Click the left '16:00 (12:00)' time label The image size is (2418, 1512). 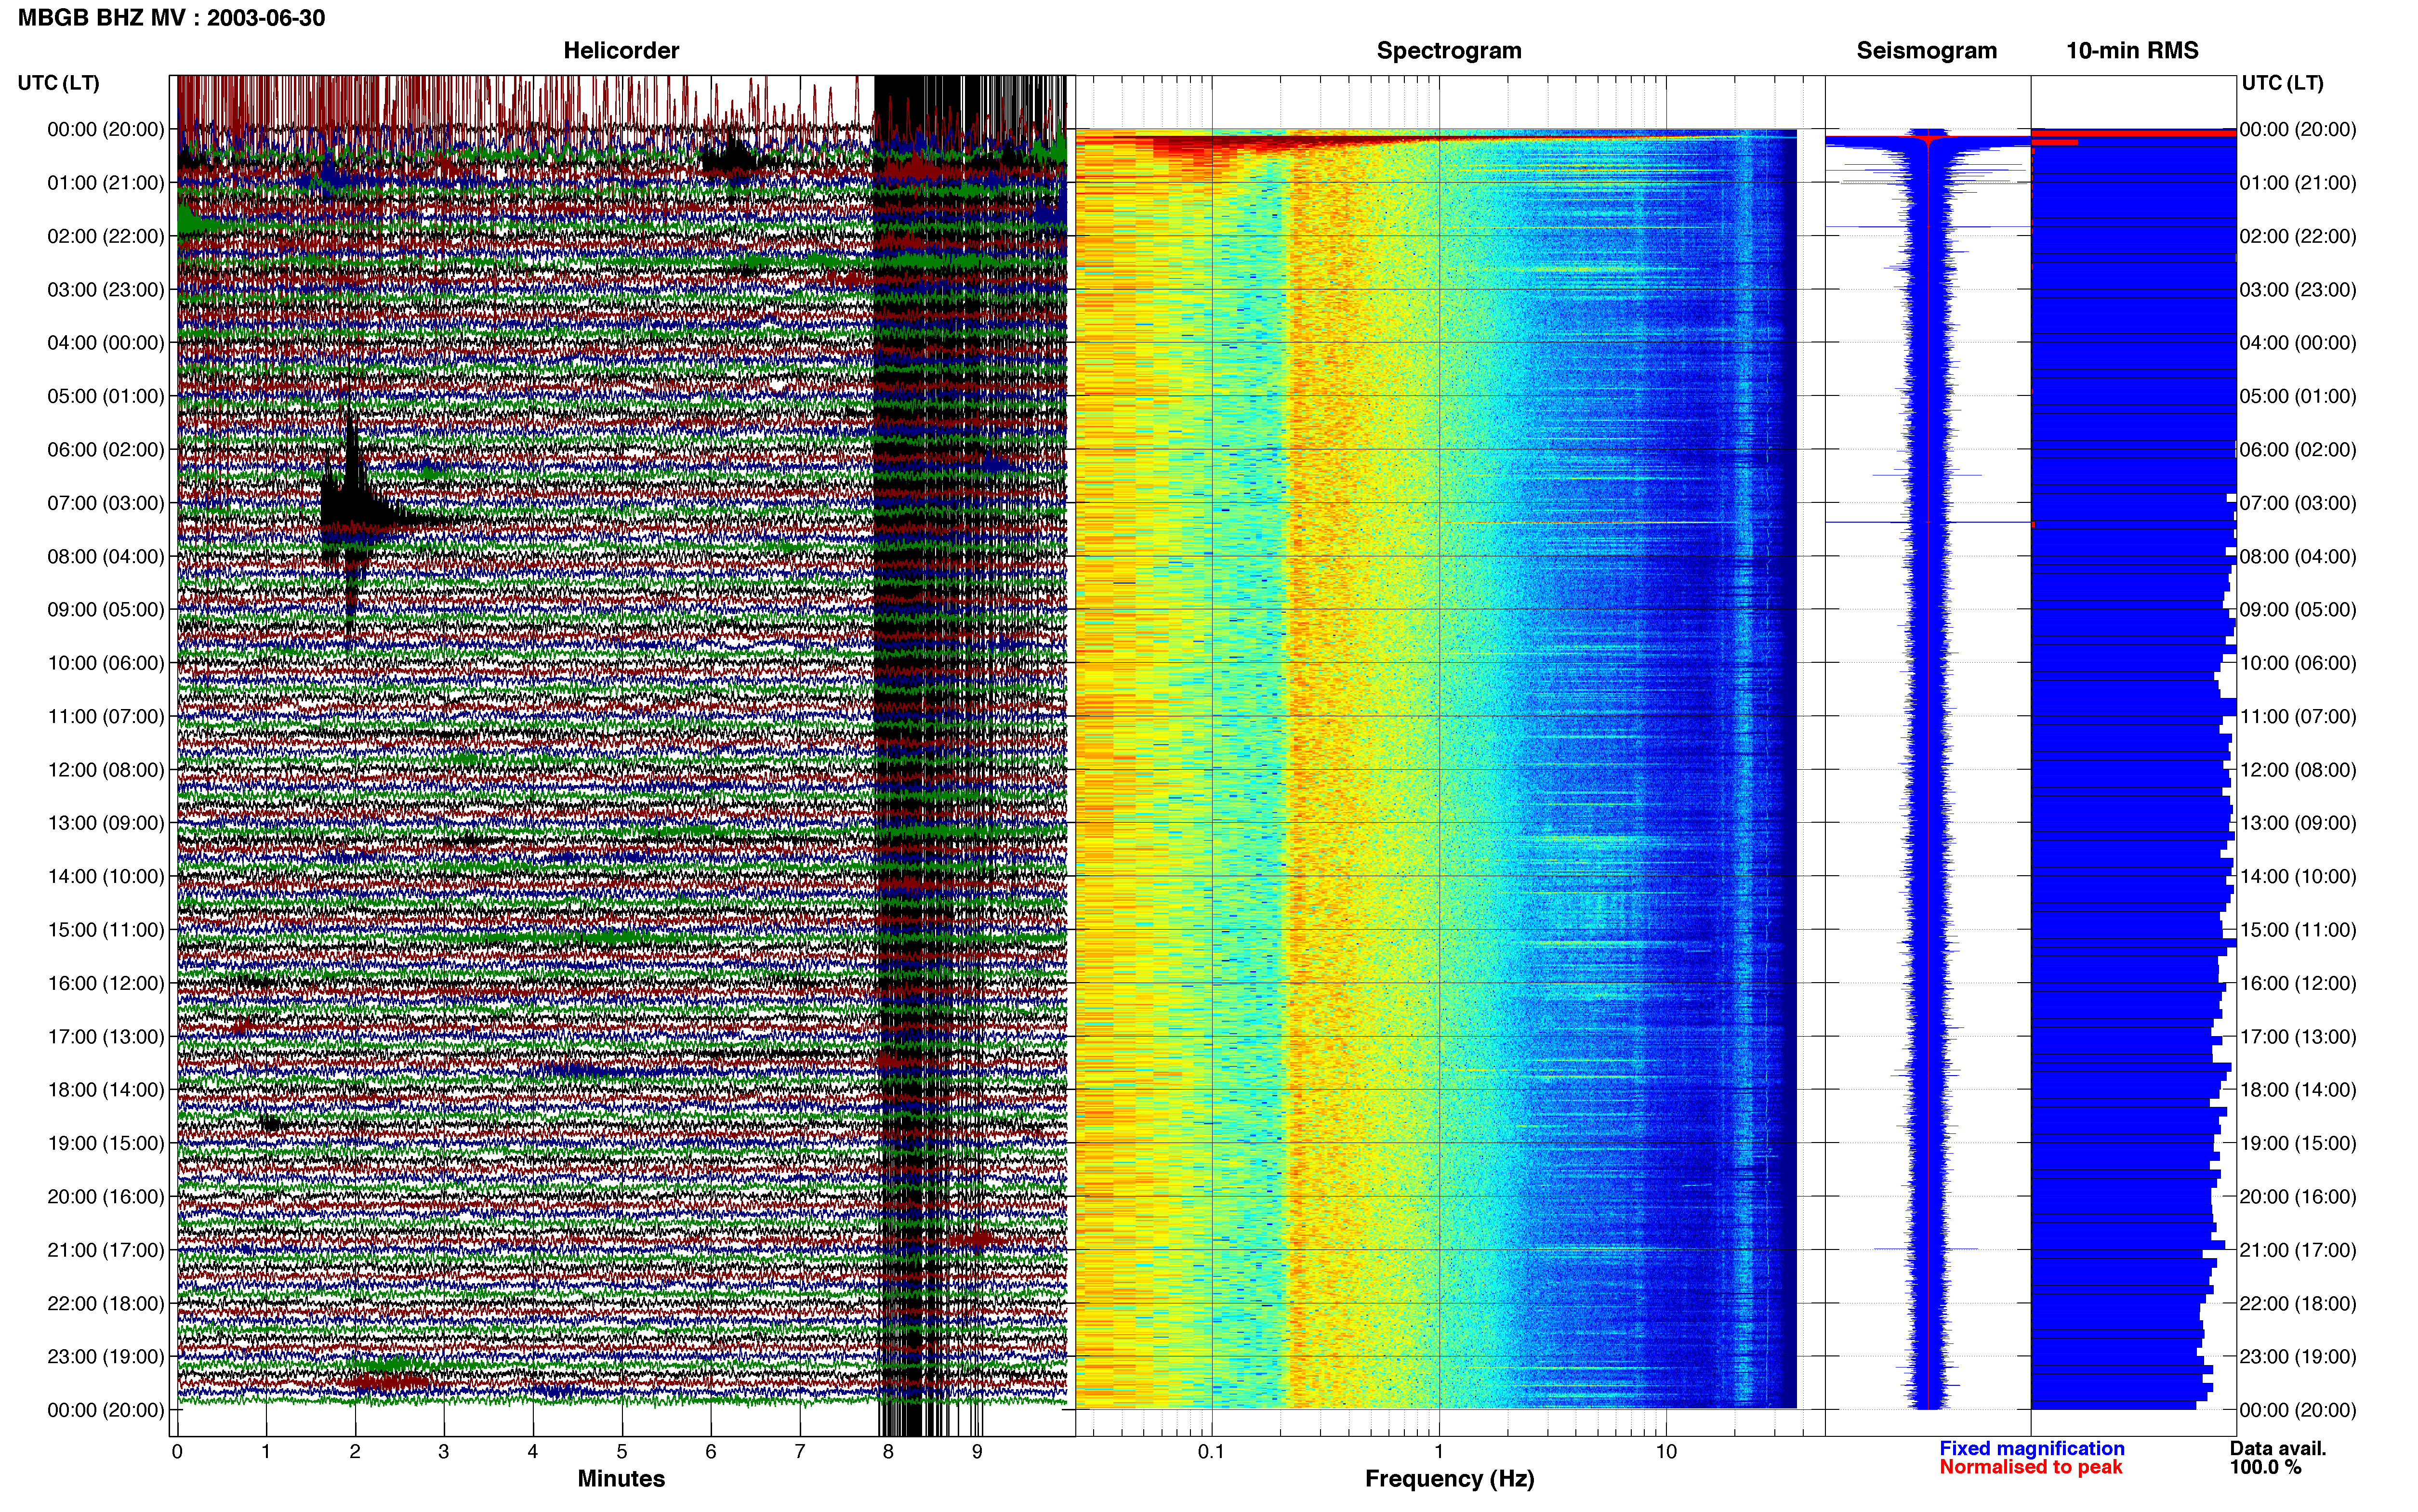(x=106, y=983)
